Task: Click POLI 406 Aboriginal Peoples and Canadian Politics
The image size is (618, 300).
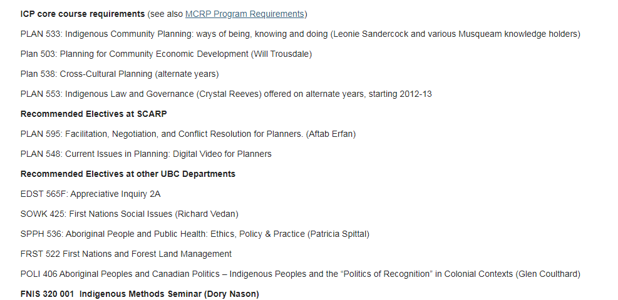Action: click(301, 274)
